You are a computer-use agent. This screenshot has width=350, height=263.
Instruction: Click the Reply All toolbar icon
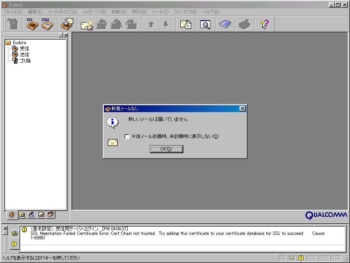[116, 24]
